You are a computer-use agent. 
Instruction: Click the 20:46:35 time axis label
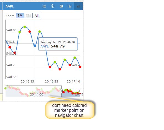pyautogui.click(x=27, y=81)
